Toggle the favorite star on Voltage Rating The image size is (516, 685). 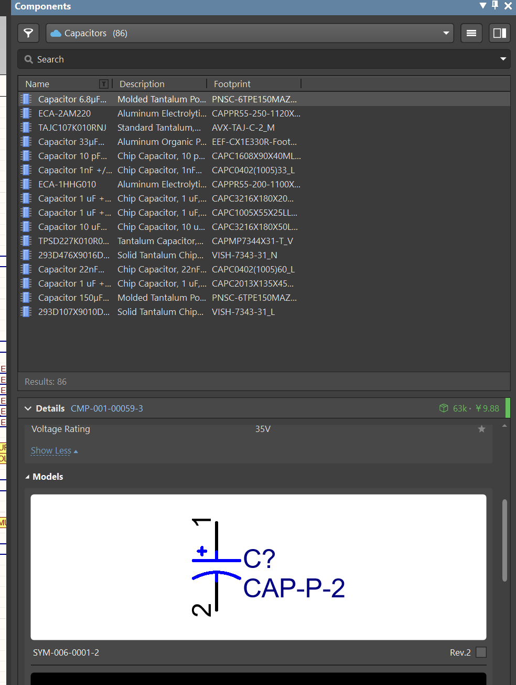(481, 429)
